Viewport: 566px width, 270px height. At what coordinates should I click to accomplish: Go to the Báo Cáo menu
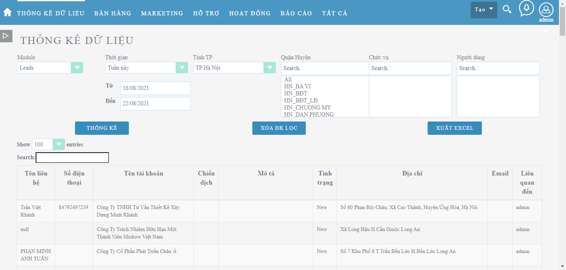click(296, 13)
